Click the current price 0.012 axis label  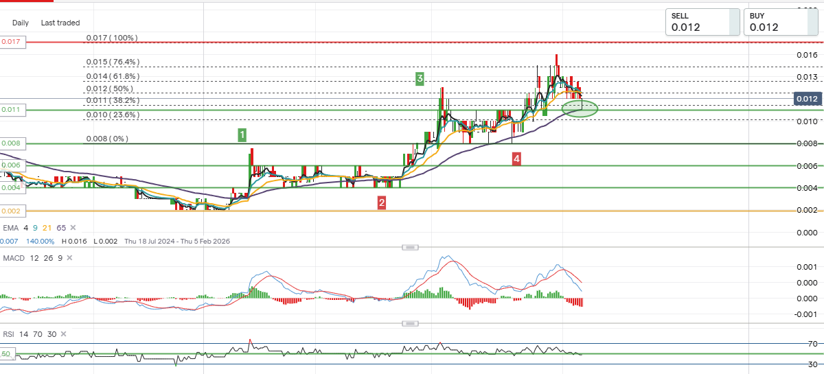coord(807,99)
